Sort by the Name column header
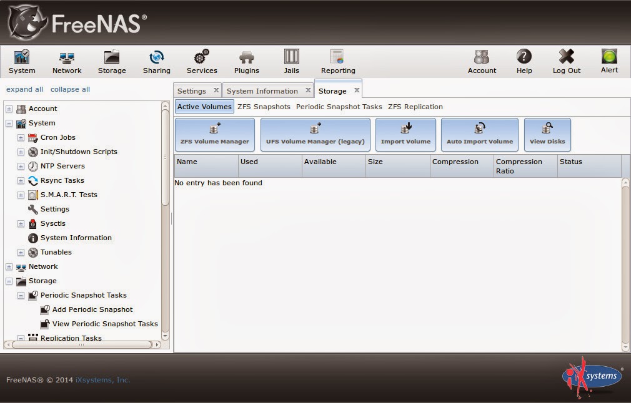Screen dimensions: 631x403 (x=206, y=166)
